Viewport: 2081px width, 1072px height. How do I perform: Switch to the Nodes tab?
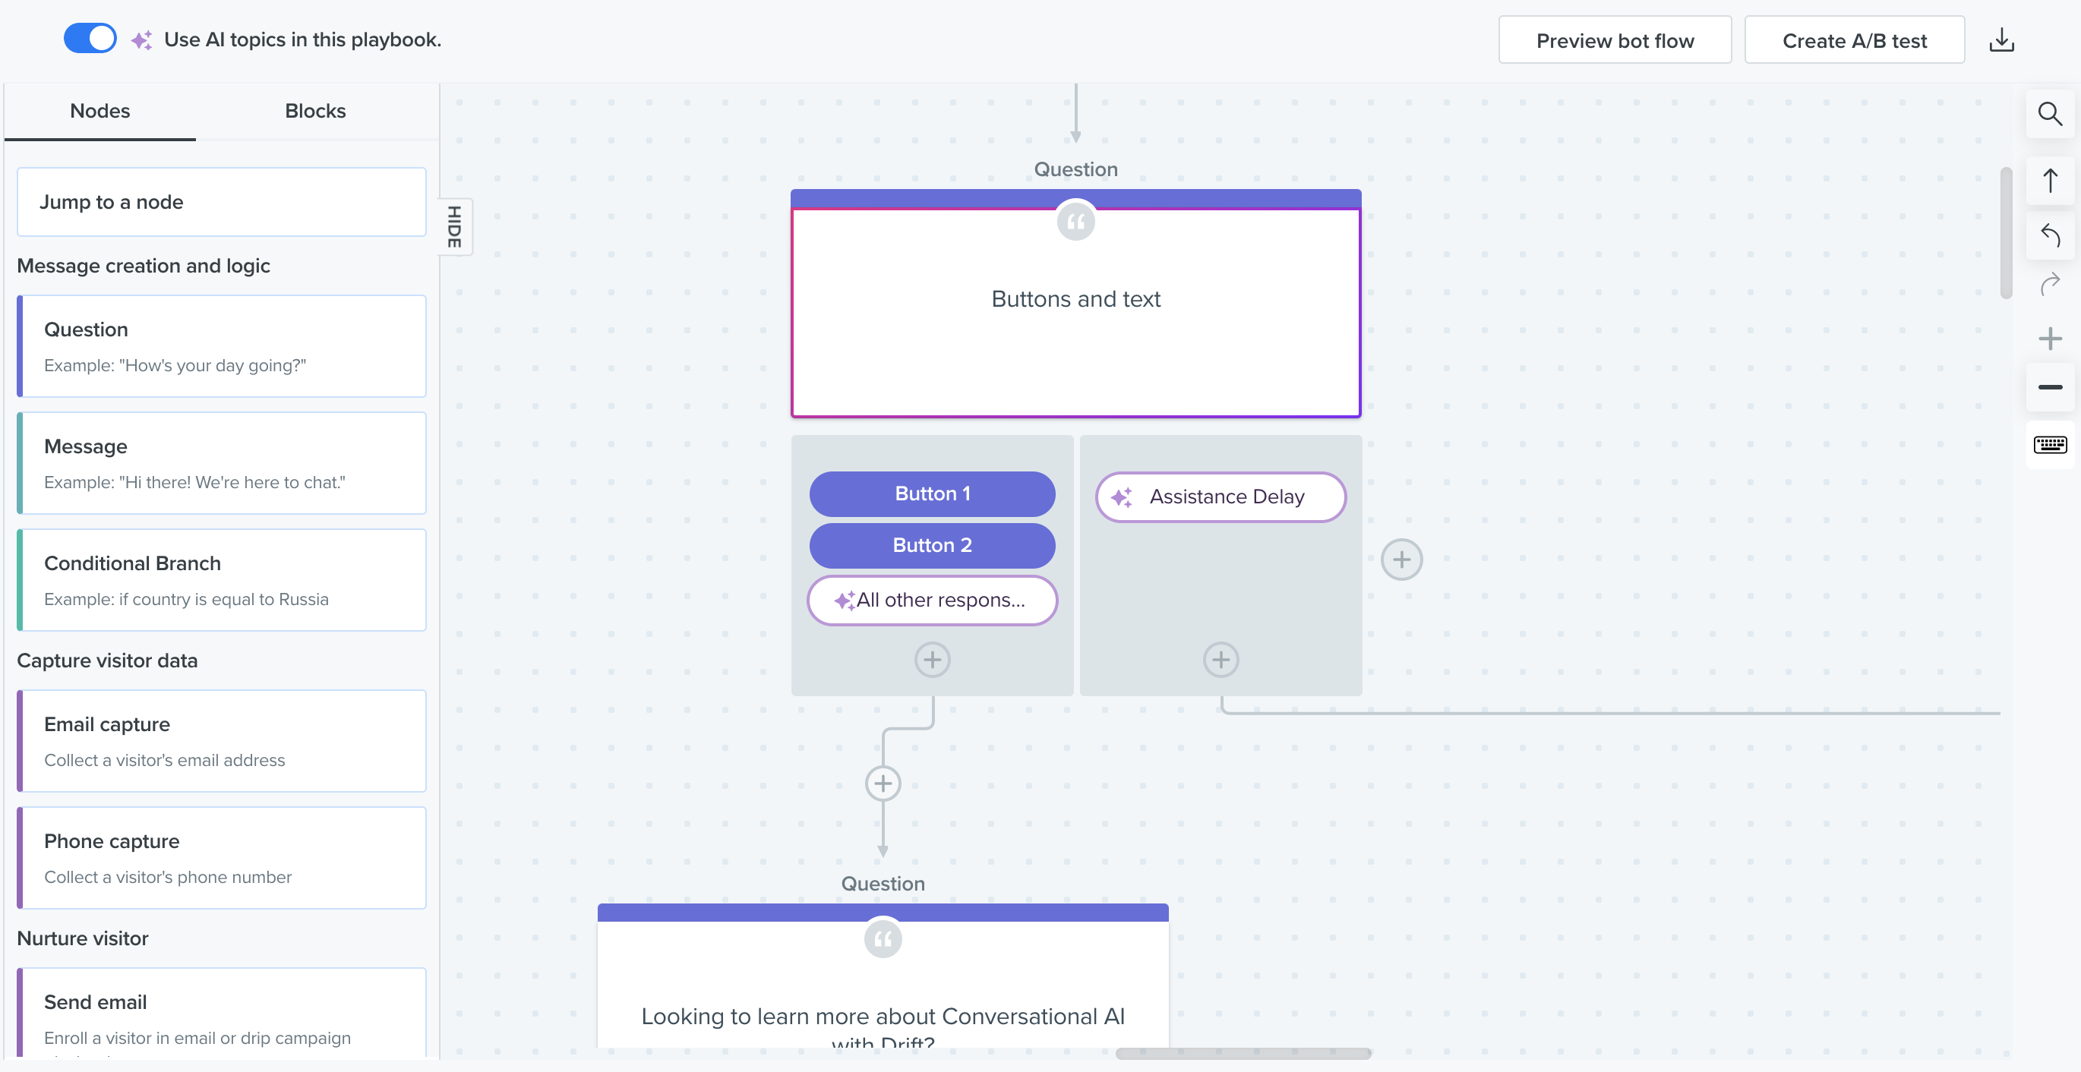pyautogui.click(x=99, y=111)
